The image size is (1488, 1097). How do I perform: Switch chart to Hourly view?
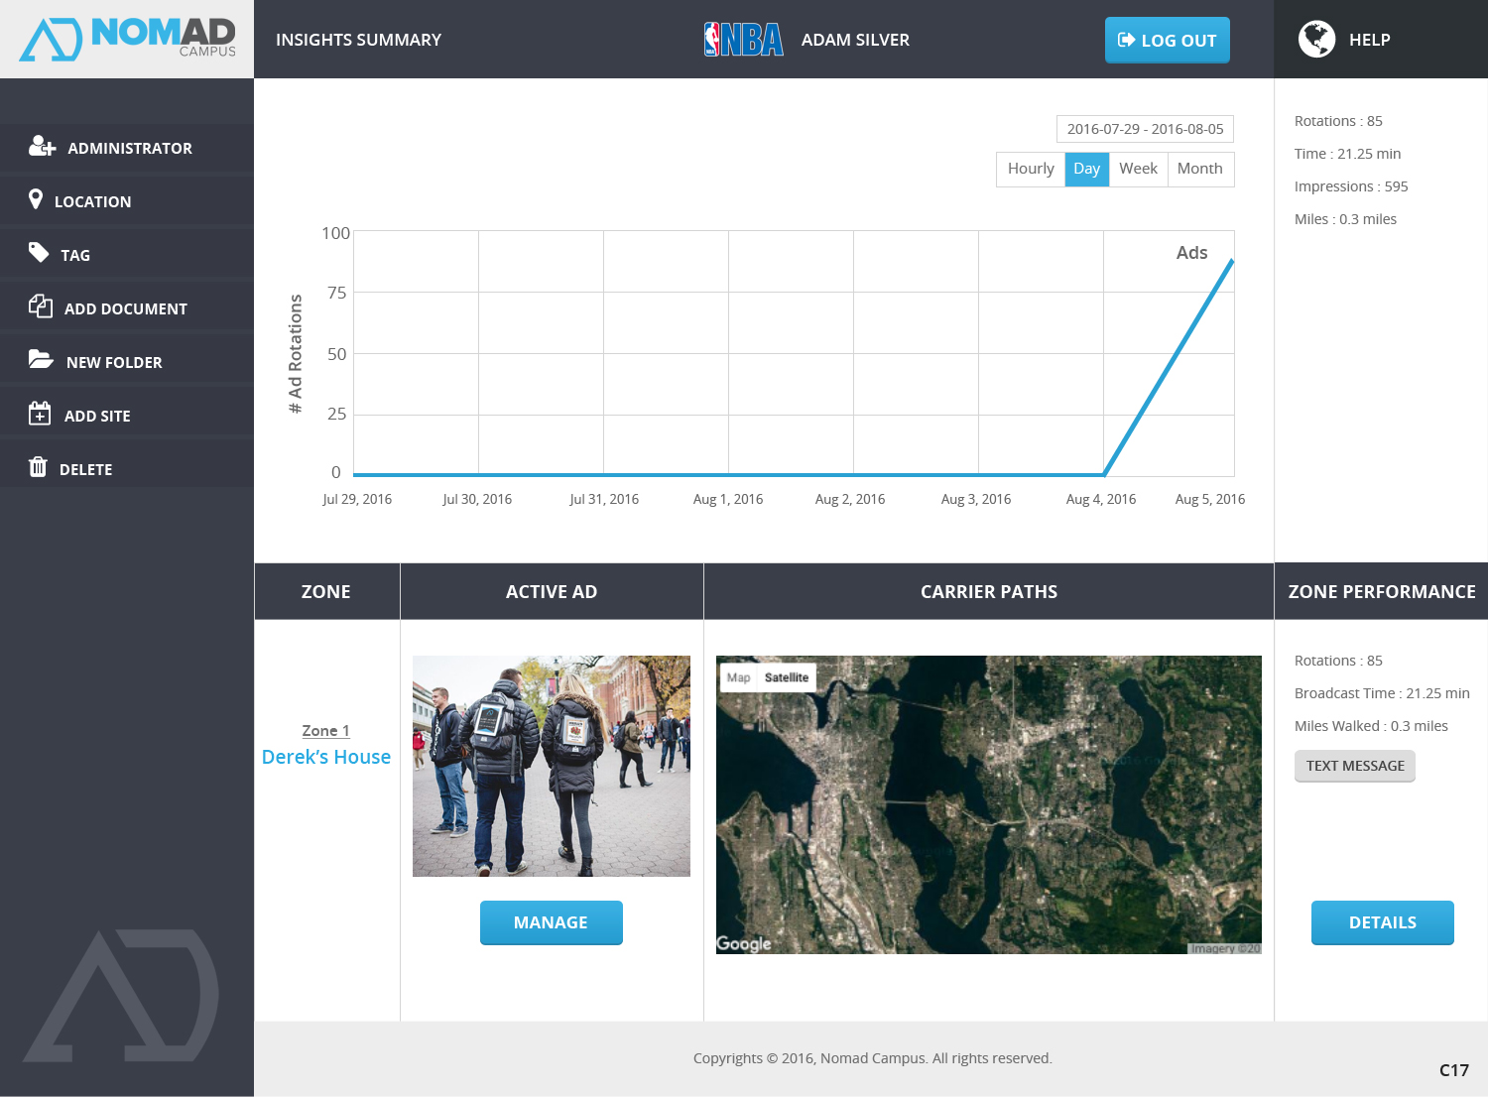click(1030, 169)
